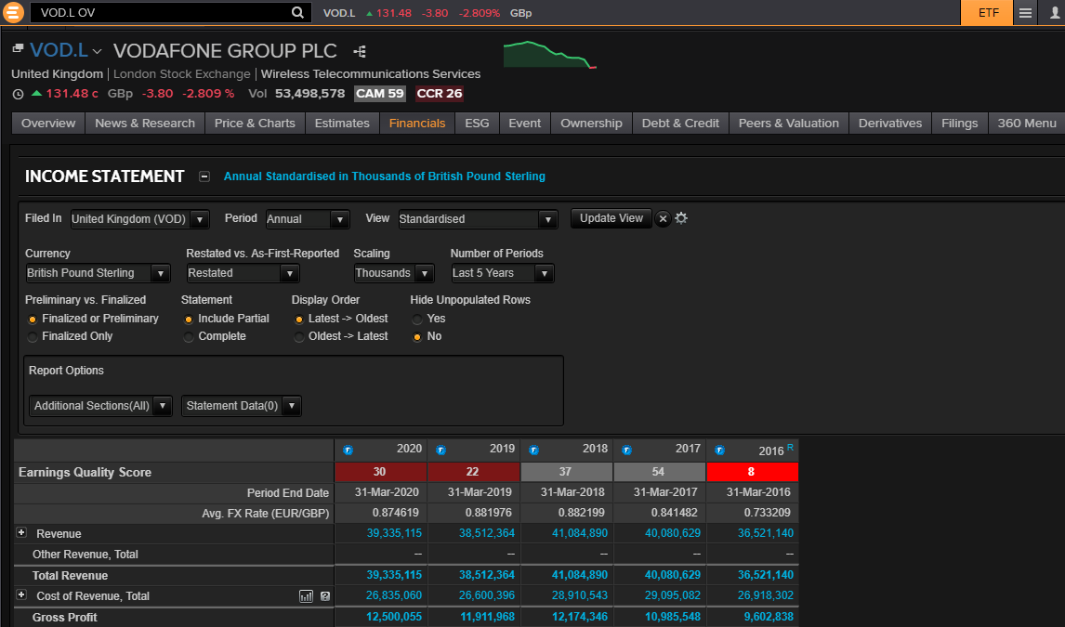Open the user profile icon
This screenshot has height=627, width=1065.
(x=1054, y=13)
